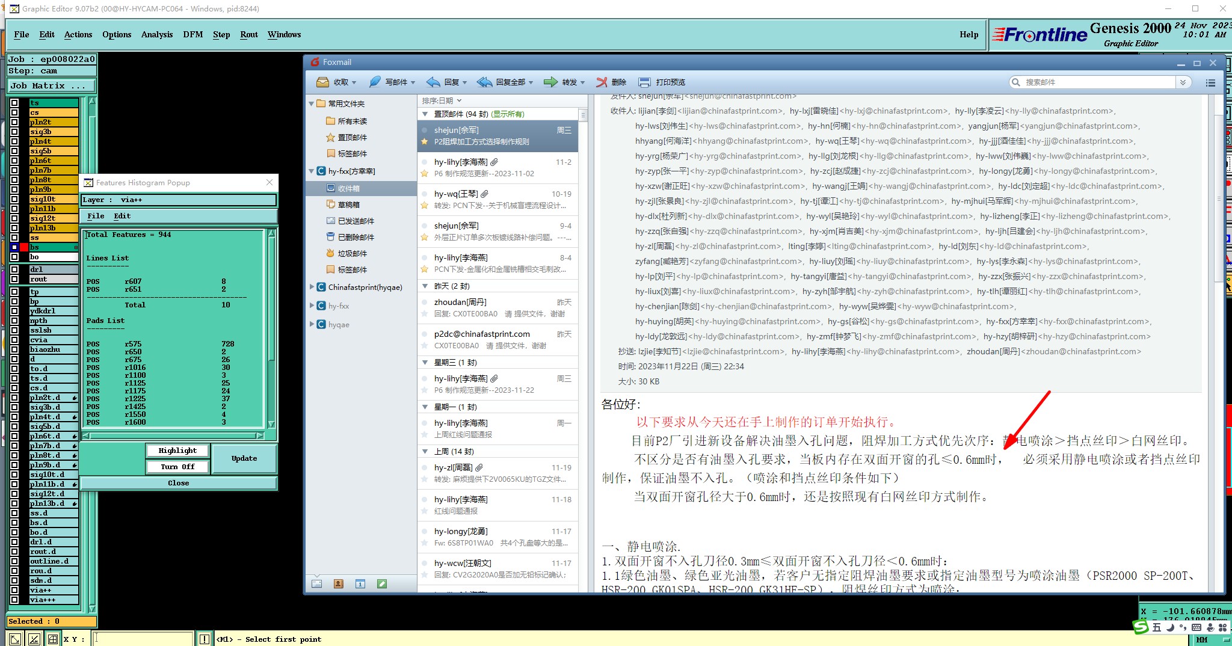
Task: Click the search magnifier in 搜索邮件 box
Action: coord(1016,82)
